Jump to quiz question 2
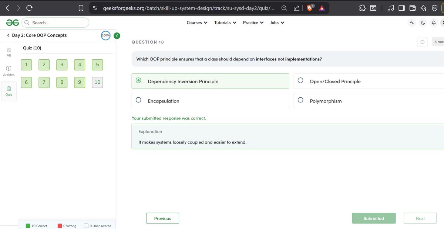Viewport: 444px width, 229px height. pyautogui.click(x=44, y=65)
